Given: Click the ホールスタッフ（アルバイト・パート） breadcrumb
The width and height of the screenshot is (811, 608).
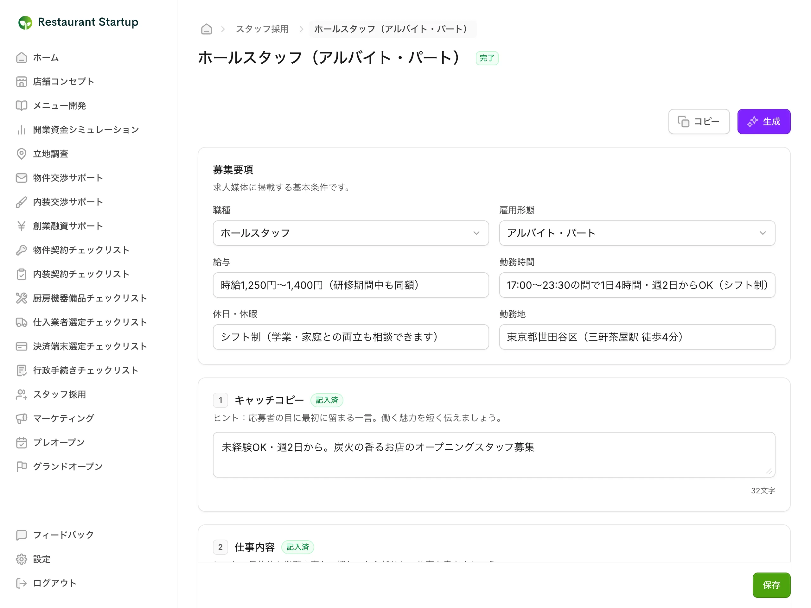Looking at the screenshot, I should [x=392, y=29].
